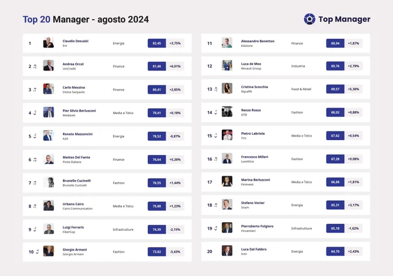
Task: Click the up arrow beside rank 2
Action: pyautogui.click(x=35, y=67)
